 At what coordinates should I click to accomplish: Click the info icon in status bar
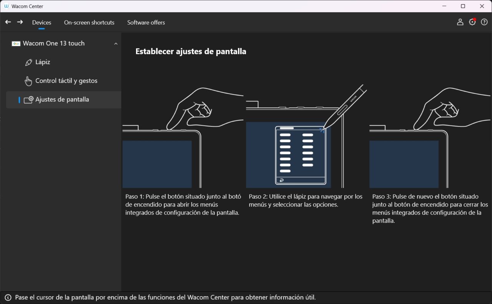8,297
